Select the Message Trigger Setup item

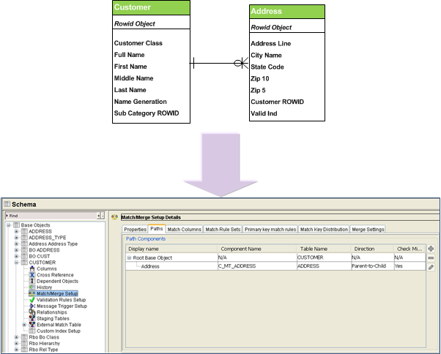(62, 306)
